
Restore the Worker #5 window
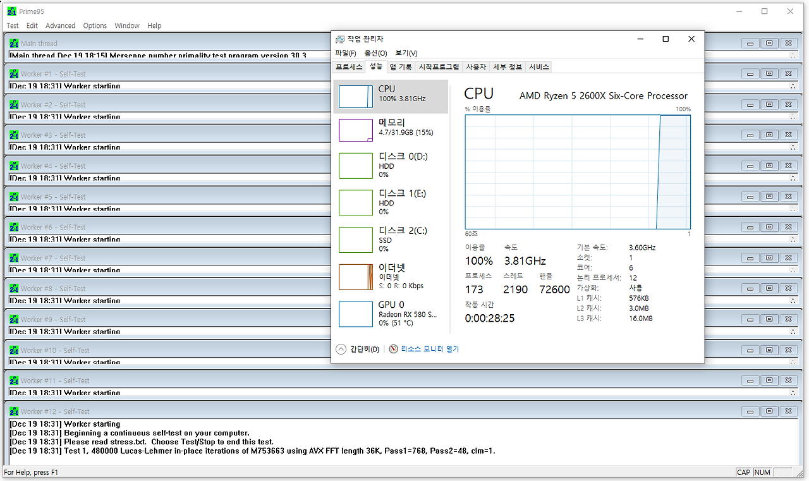769,196
